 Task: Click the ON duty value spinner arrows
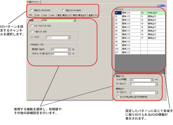pyautogui.click(x=69, y=54)
